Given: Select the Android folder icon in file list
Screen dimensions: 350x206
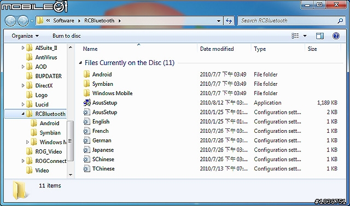Looking at the screenshot, I should [86, 74].
